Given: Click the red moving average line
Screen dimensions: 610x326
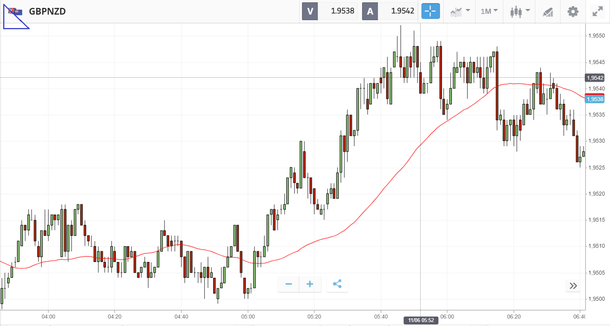Looking at the screenshot, I should tap(356, 221).
